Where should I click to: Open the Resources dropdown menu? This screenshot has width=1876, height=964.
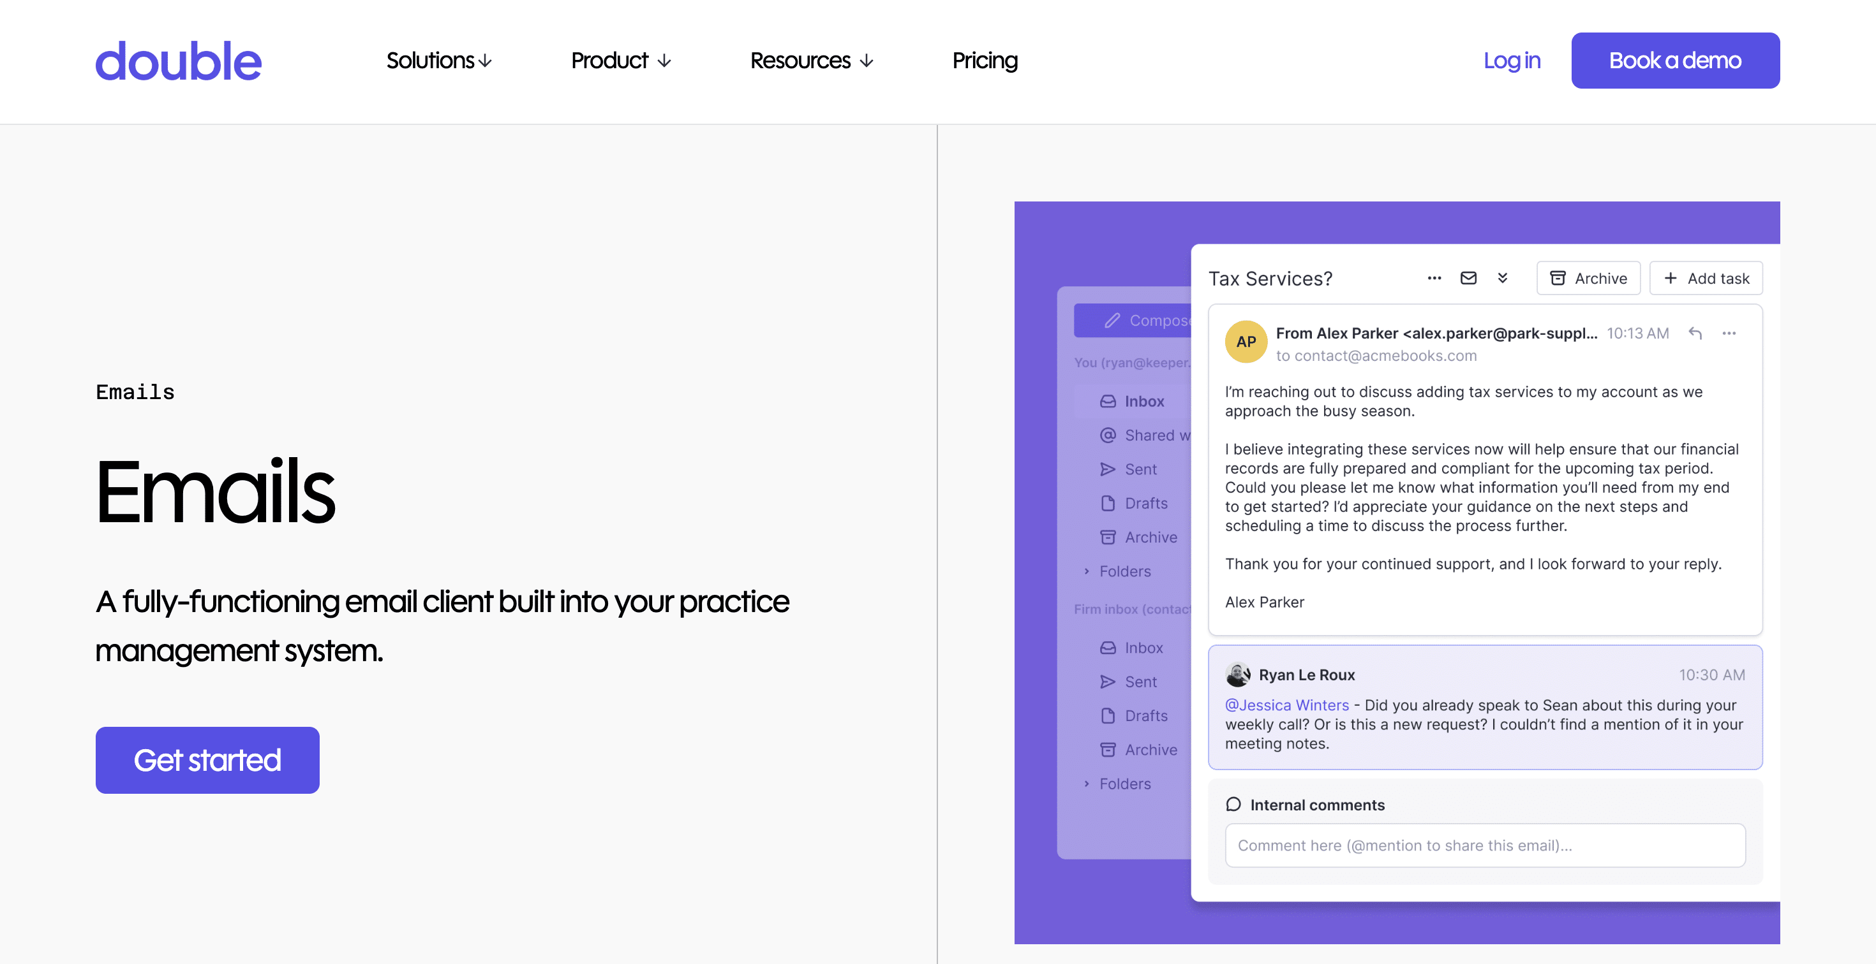pos(812,61)
